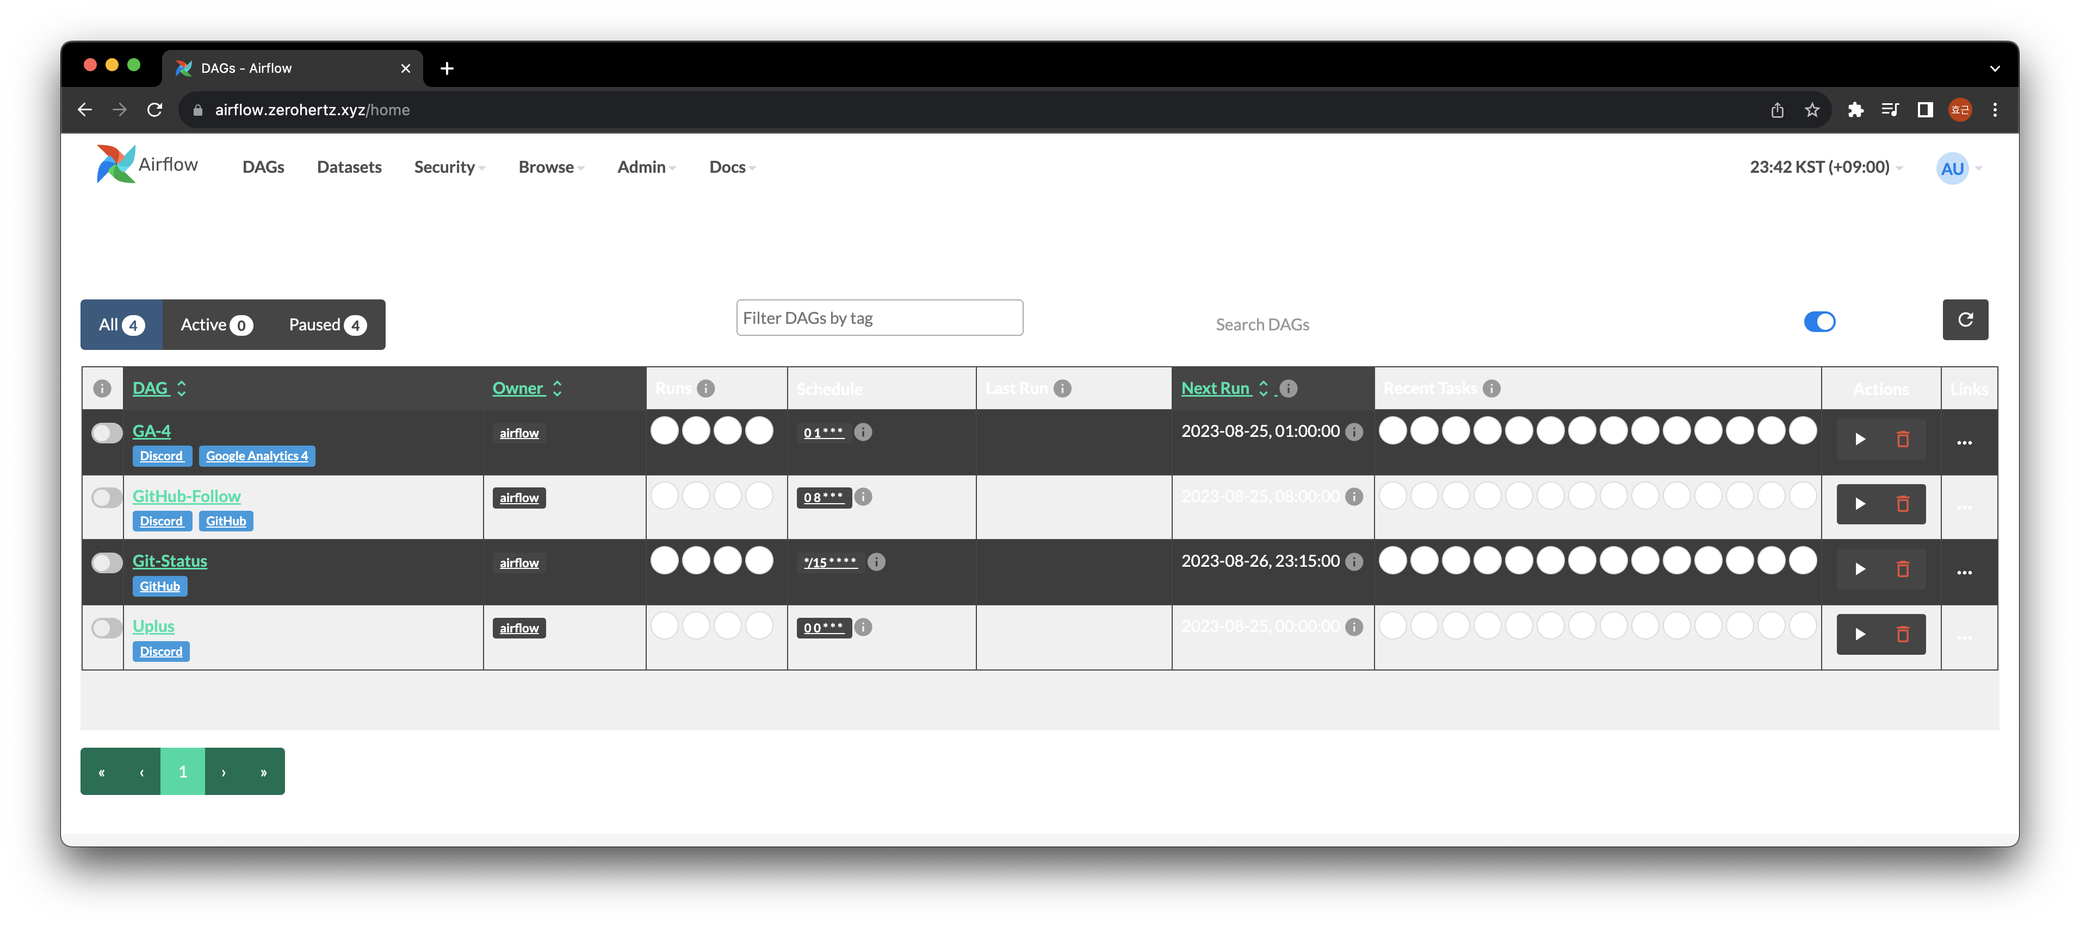Screen dimensions: 2080x927
Task: Open Chrome extensions puzzle icon
Action: 1855,110
